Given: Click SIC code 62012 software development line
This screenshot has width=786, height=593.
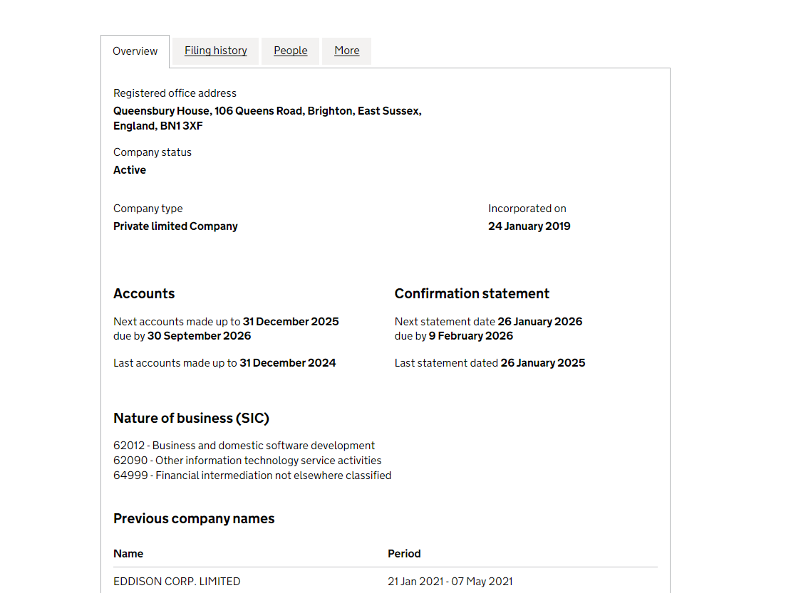Looking at the screenshot, I should coord(244,446).
